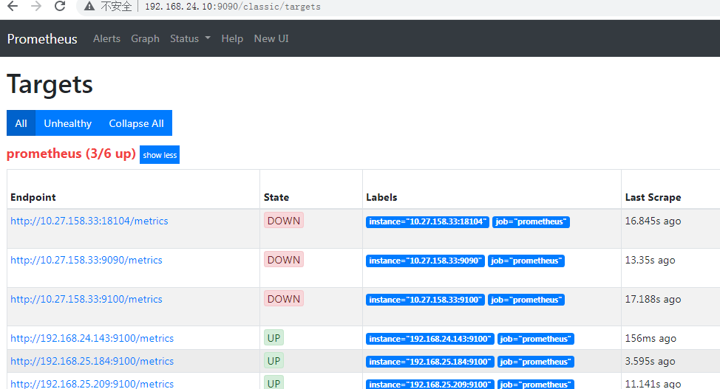Viewport: 720px width, 389px height.
Task: Click the DOWN badge for 10.27.158.33:18104
Action: pyautogui.click(x=284, y=221)
